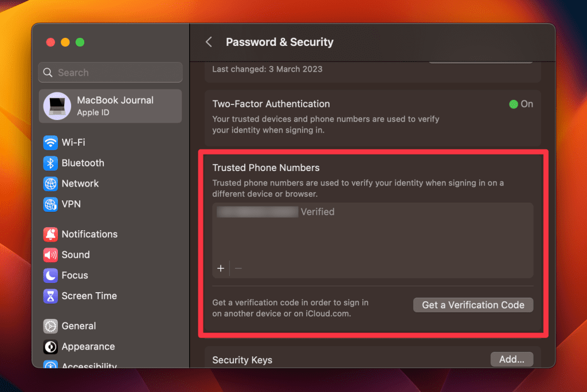Click the Wi-Fi icon in sidebar
This screenshot has height=392, width=587.
coord(50,142)
